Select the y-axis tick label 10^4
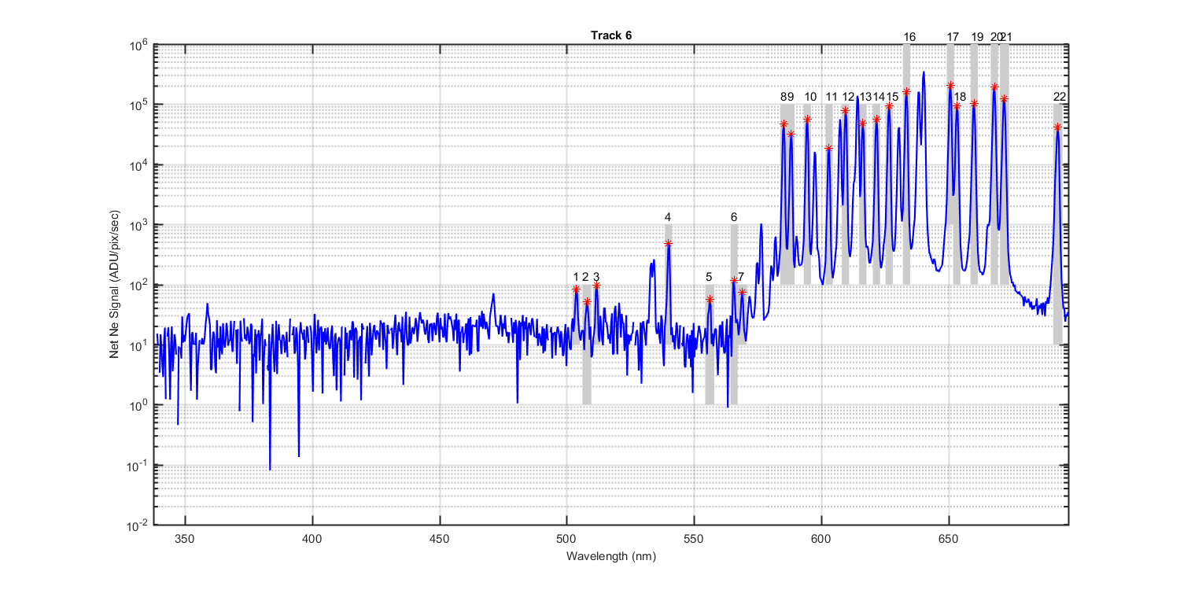Viewport: 1180px width, 590px height. [138, 165]
